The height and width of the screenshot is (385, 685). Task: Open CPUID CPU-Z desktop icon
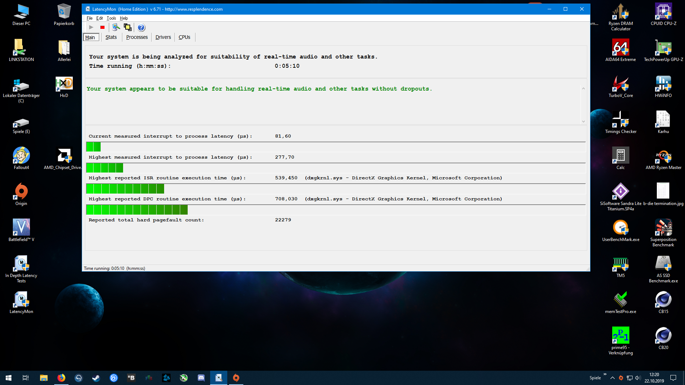coord(664,12)
